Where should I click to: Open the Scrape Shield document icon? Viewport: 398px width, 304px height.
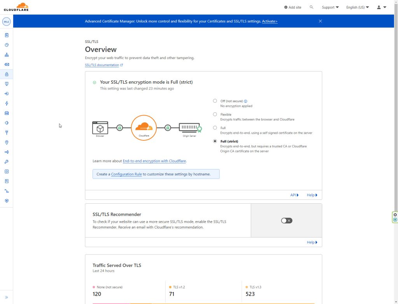[x=7, y=181]
